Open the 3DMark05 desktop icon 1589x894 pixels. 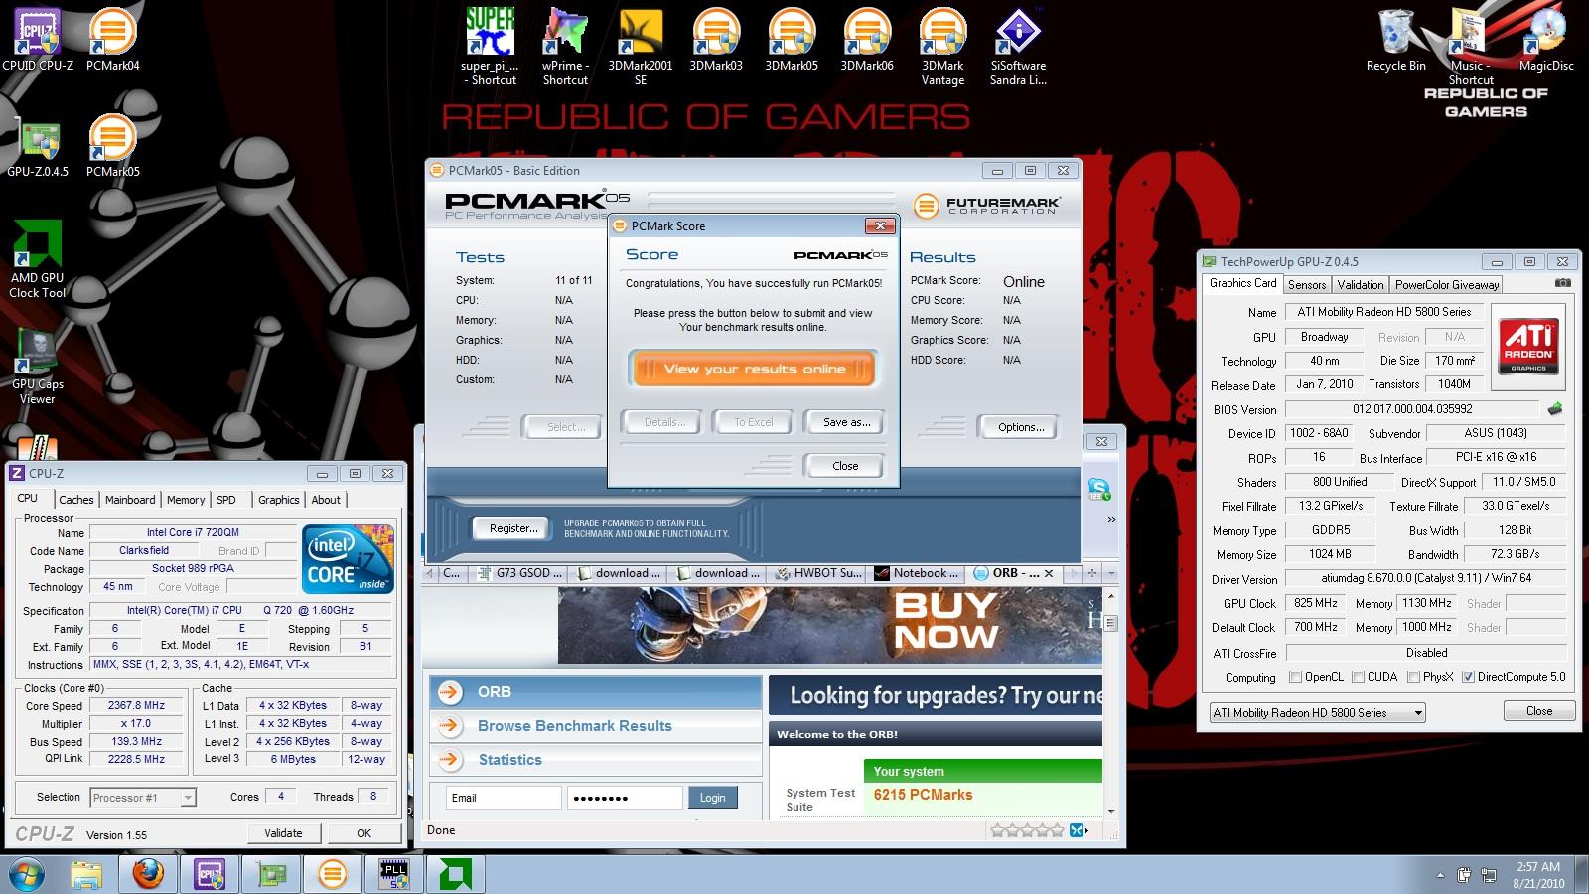(x=792, y=40)
